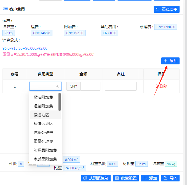The image size is (187, 185).
Task: Click the collapse icon beside 客户费用
Action: [5, 9]
